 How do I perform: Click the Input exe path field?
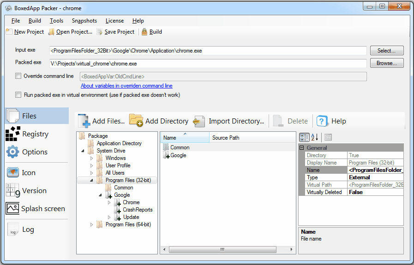[208, 51]
